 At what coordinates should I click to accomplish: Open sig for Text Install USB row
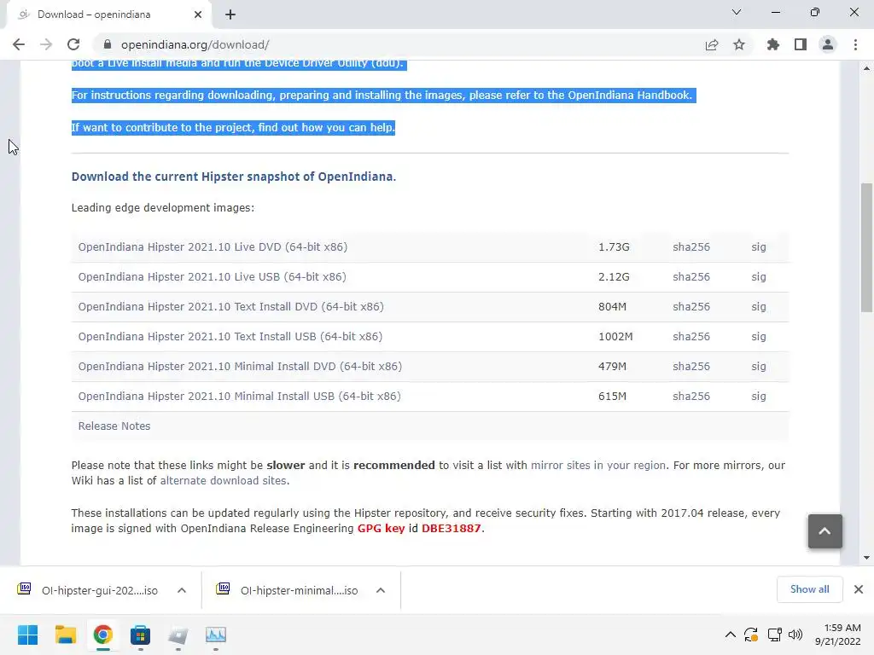click(x=759, y=336)
